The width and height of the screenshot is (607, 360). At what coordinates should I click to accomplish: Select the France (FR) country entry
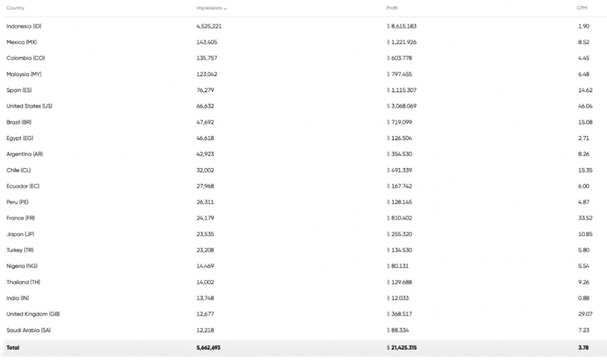pos(21,218)
